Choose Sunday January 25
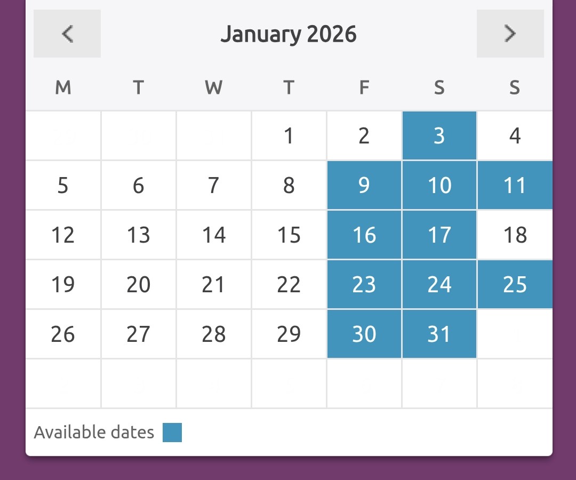 coord(515,285)
